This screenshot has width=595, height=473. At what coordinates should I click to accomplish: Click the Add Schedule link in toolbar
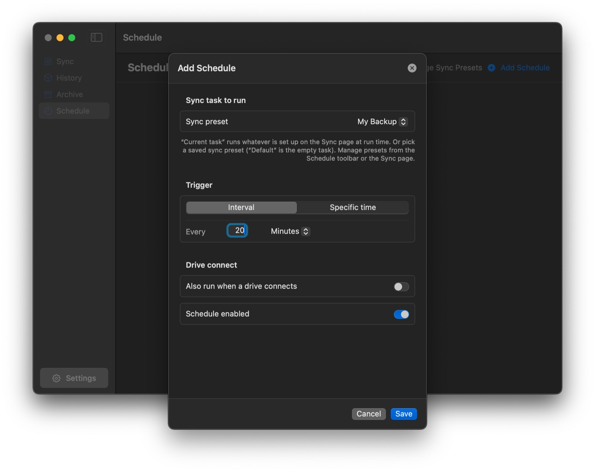pyautogui.click(x=525, y=68)
